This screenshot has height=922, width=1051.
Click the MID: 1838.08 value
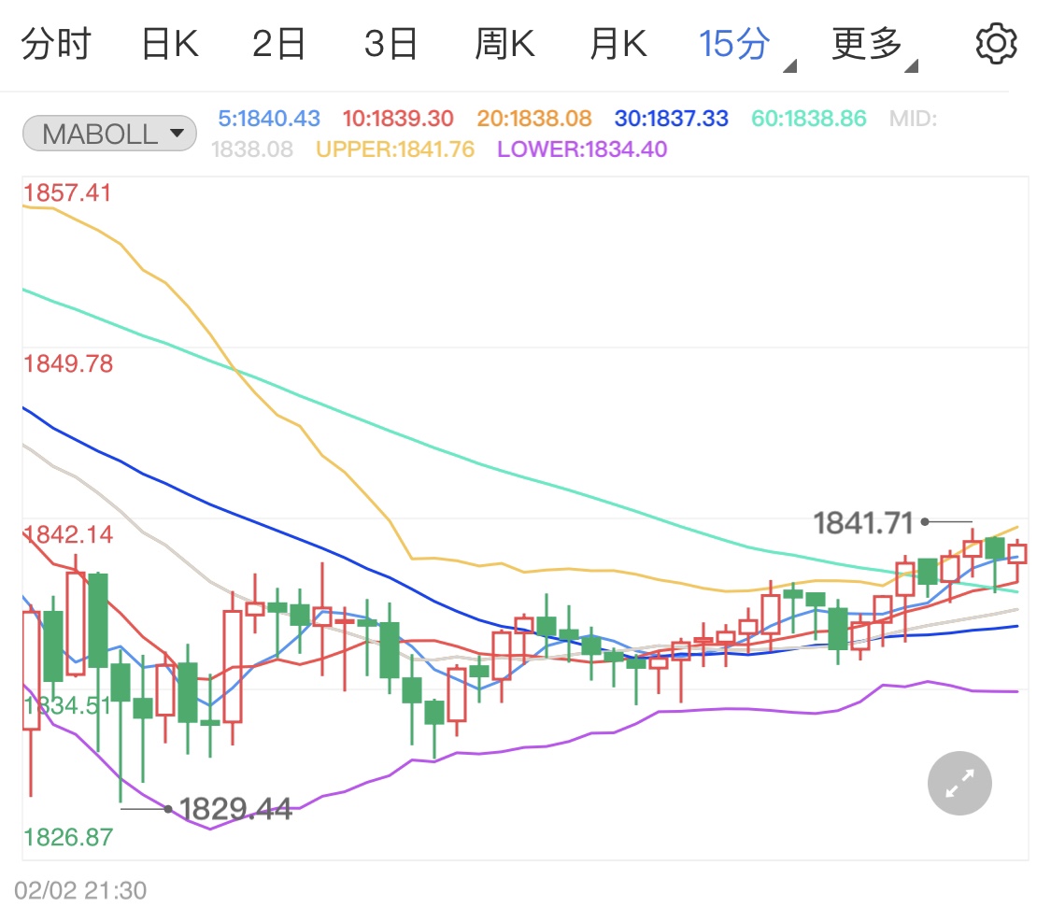click(x=252, y=149)
